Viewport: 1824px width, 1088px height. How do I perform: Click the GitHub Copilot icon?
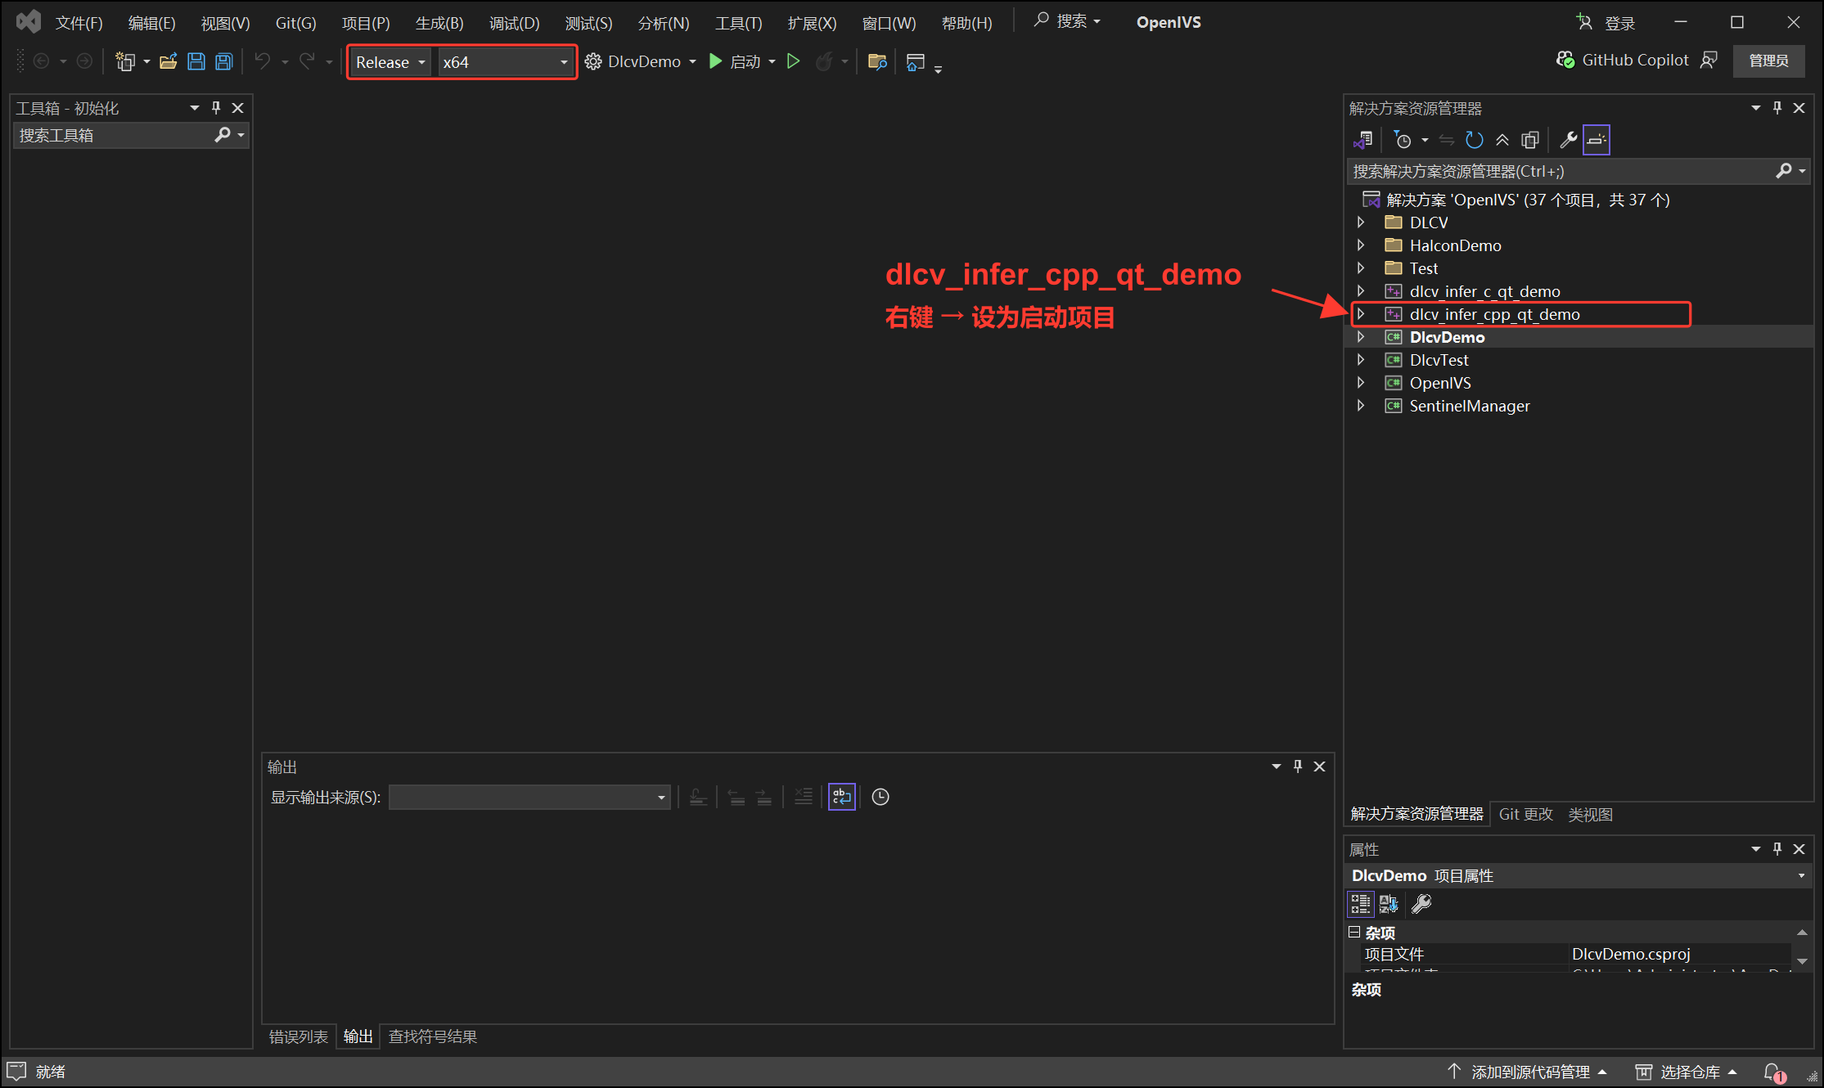(1565, 61)
